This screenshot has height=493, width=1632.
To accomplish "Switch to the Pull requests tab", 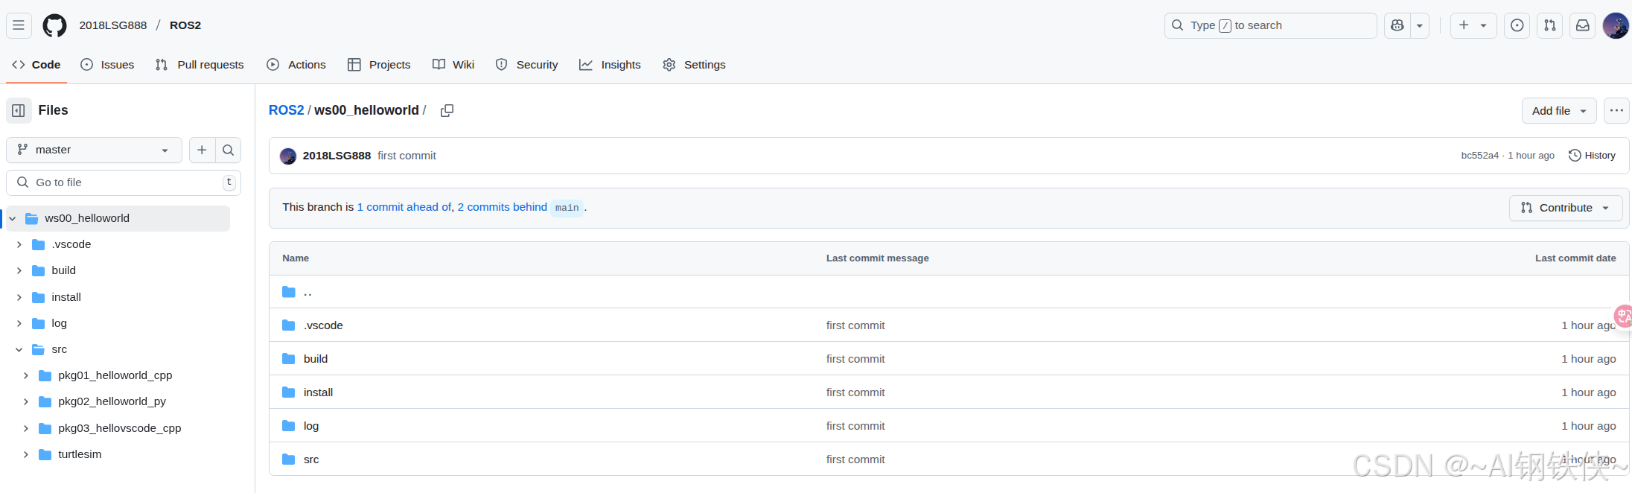I will tap(200, 65).
